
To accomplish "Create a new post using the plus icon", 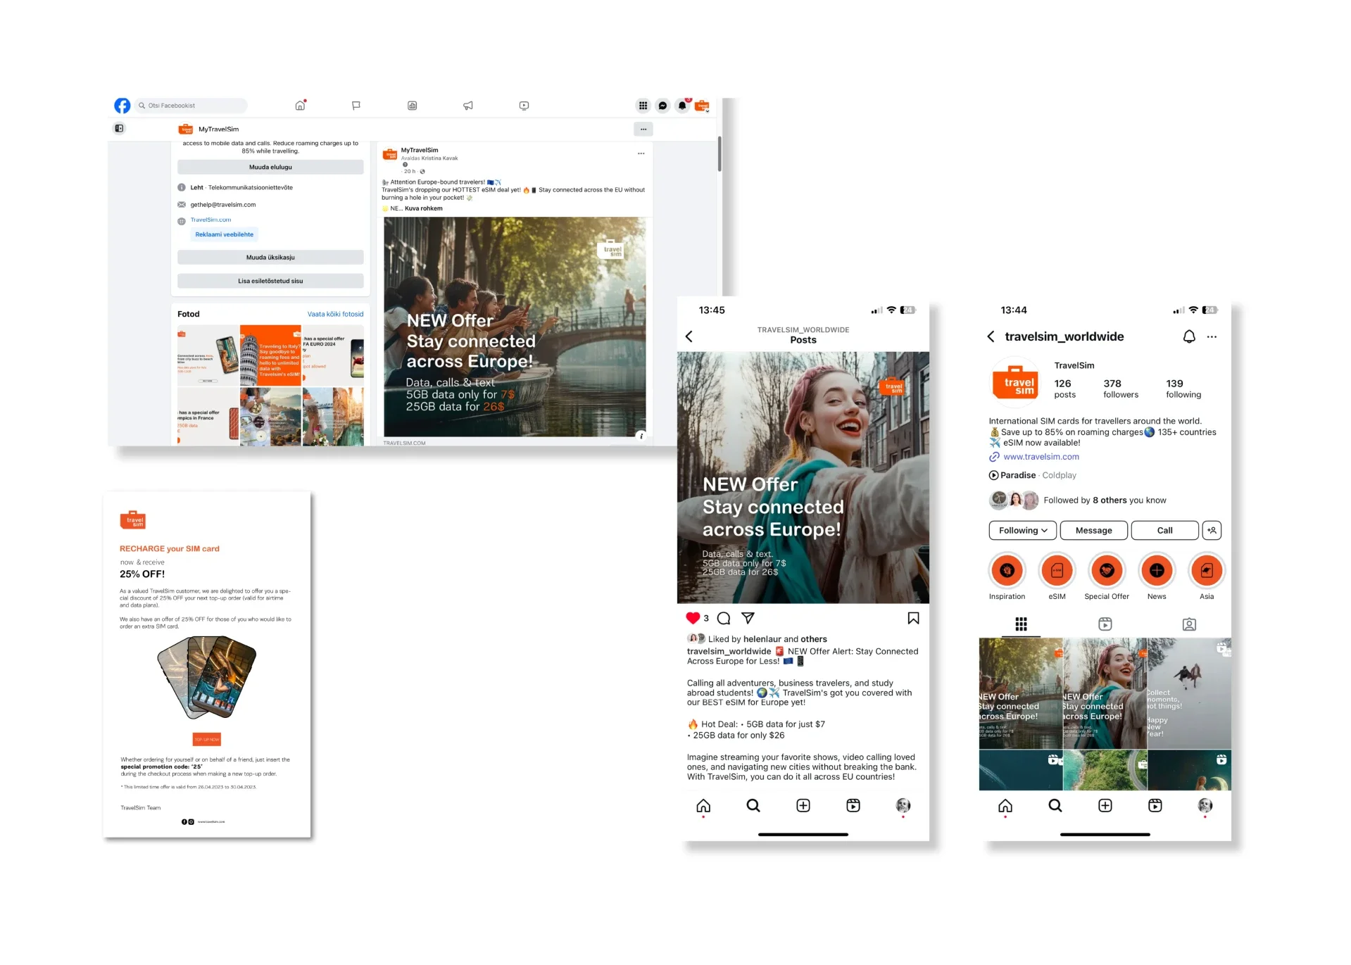I will [803, 805].
